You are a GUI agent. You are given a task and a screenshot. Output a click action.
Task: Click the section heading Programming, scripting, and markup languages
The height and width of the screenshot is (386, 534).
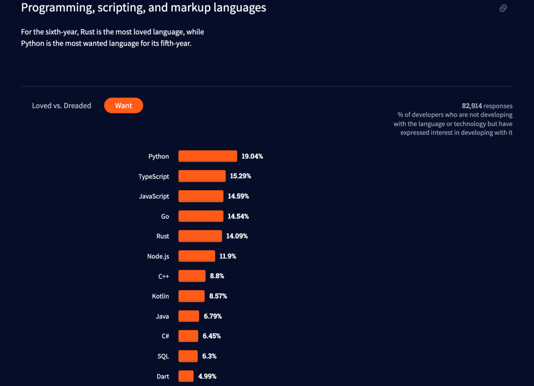click(x=144, y=7)
